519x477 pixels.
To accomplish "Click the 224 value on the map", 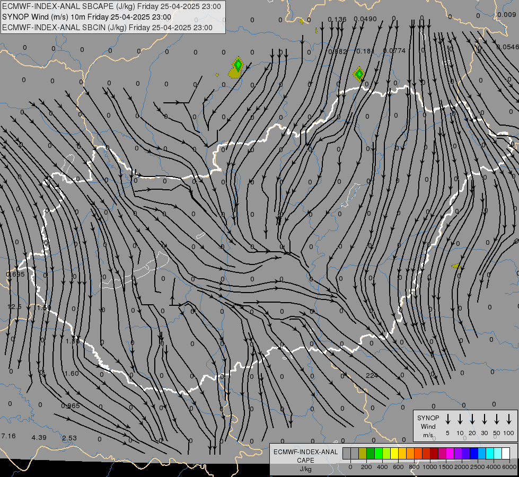I will [x=372, y=375].
